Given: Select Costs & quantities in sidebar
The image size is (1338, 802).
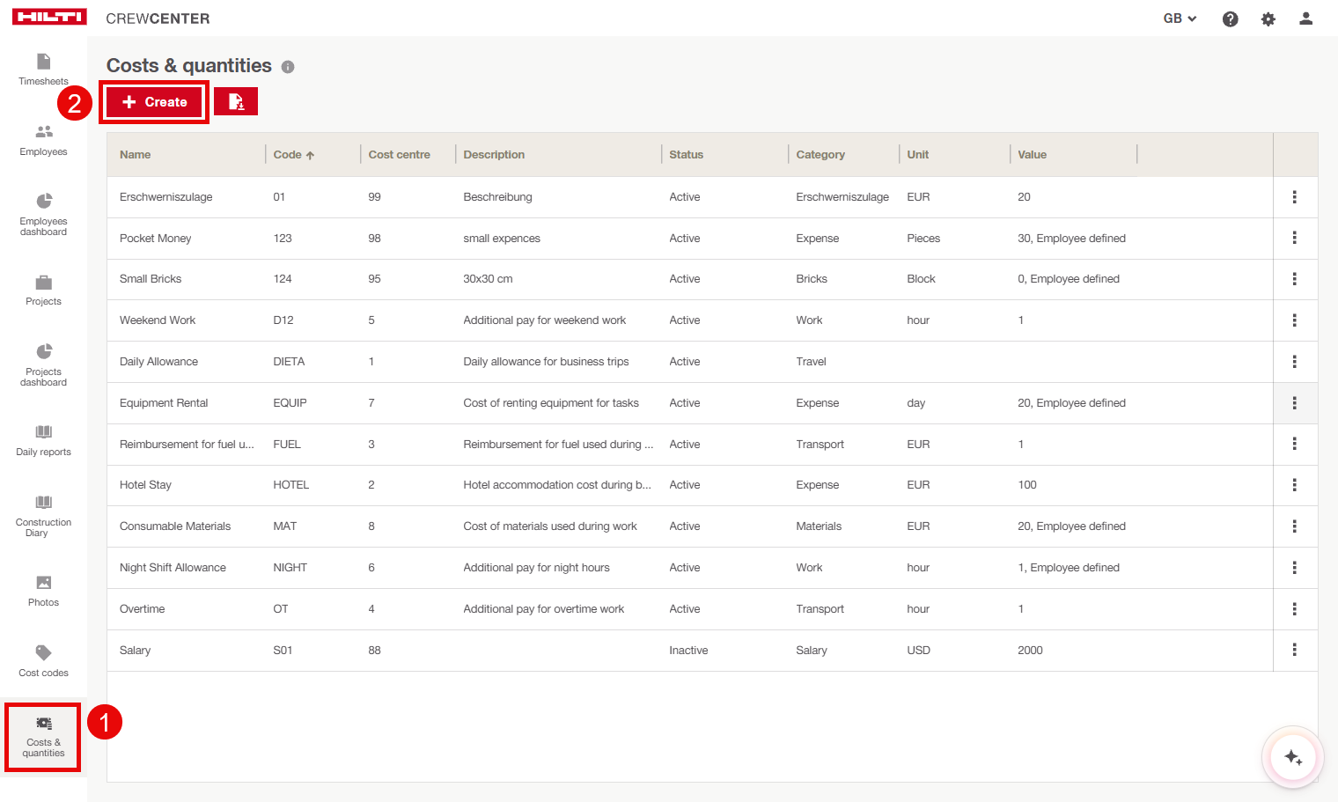Looking at the screenshot, I should [x=43, y=737].
